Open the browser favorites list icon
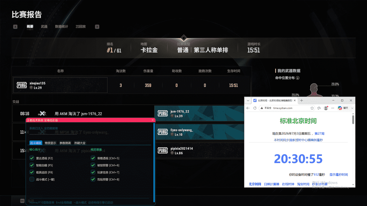 (319, 108)
